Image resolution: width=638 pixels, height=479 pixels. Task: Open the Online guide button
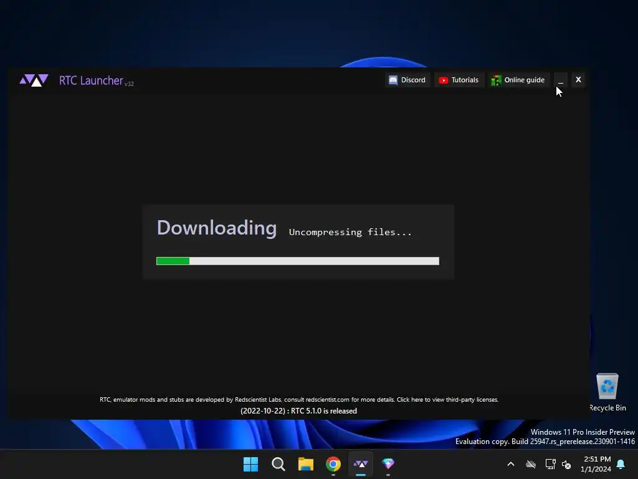pos(518,80)
